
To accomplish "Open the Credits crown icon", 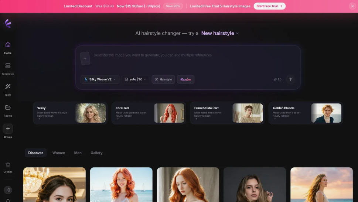I will click(x=8, y=164).
